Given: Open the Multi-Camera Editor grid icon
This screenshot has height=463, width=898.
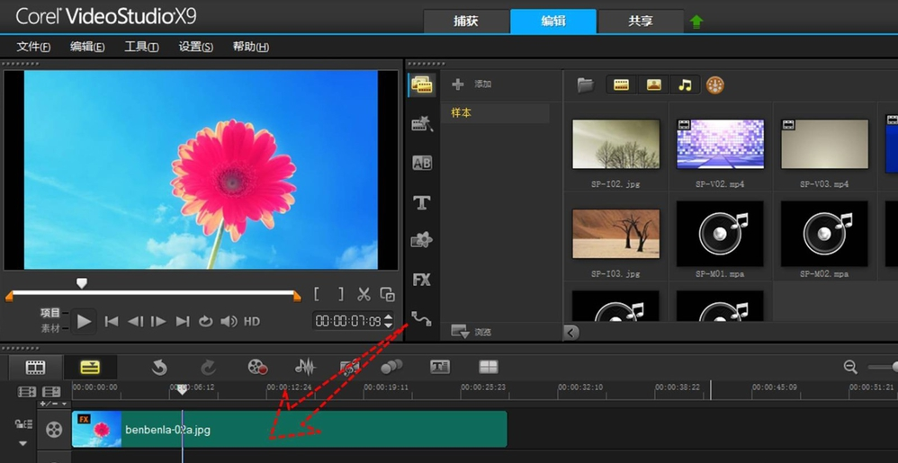Looking at the screenshot, I should (x=489, y=368).
